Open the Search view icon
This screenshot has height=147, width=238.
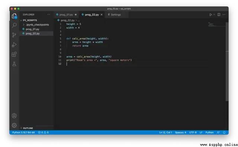point(14,25)
